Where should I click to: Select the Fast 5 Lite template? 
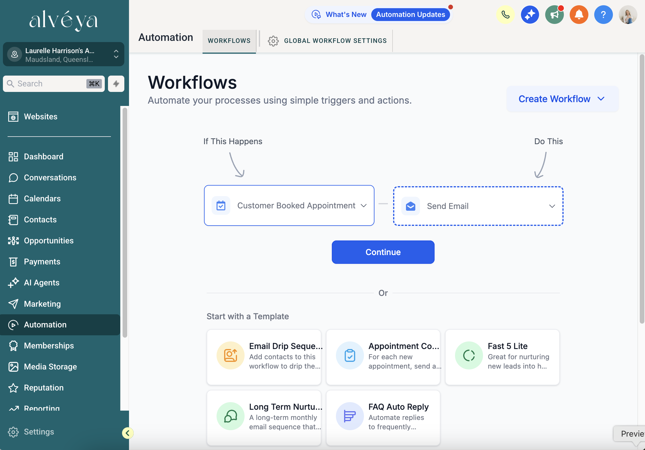tap(502, 357)
